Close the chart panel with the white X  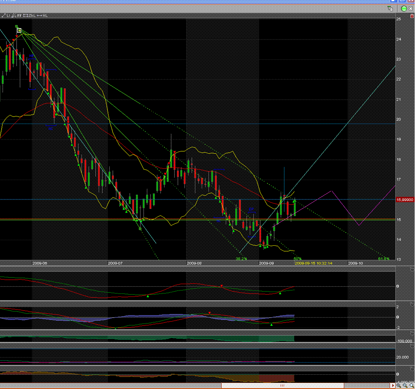click(411, 8)
